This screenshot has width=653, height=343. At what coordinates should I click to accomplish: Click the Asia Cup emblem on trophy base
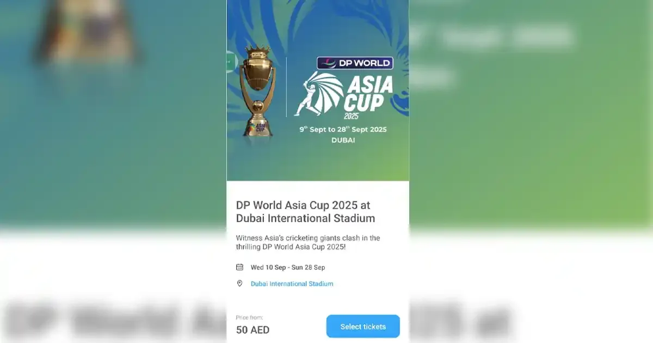(257, 128)
